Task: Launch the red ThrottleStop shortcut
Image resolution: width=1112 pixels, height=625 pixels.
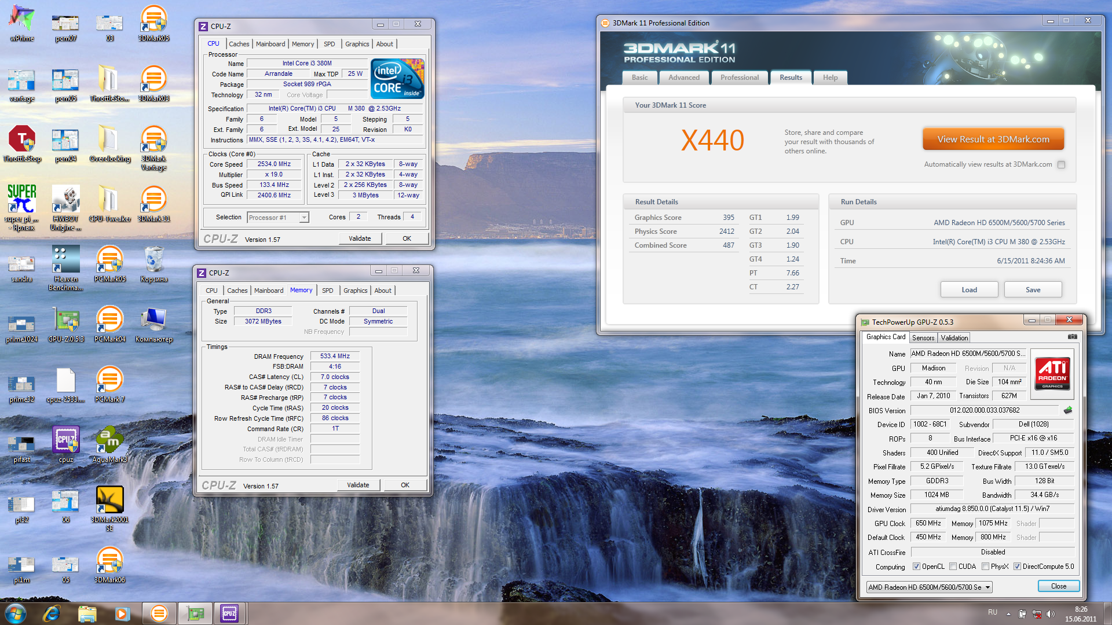Action: [22, 144]
